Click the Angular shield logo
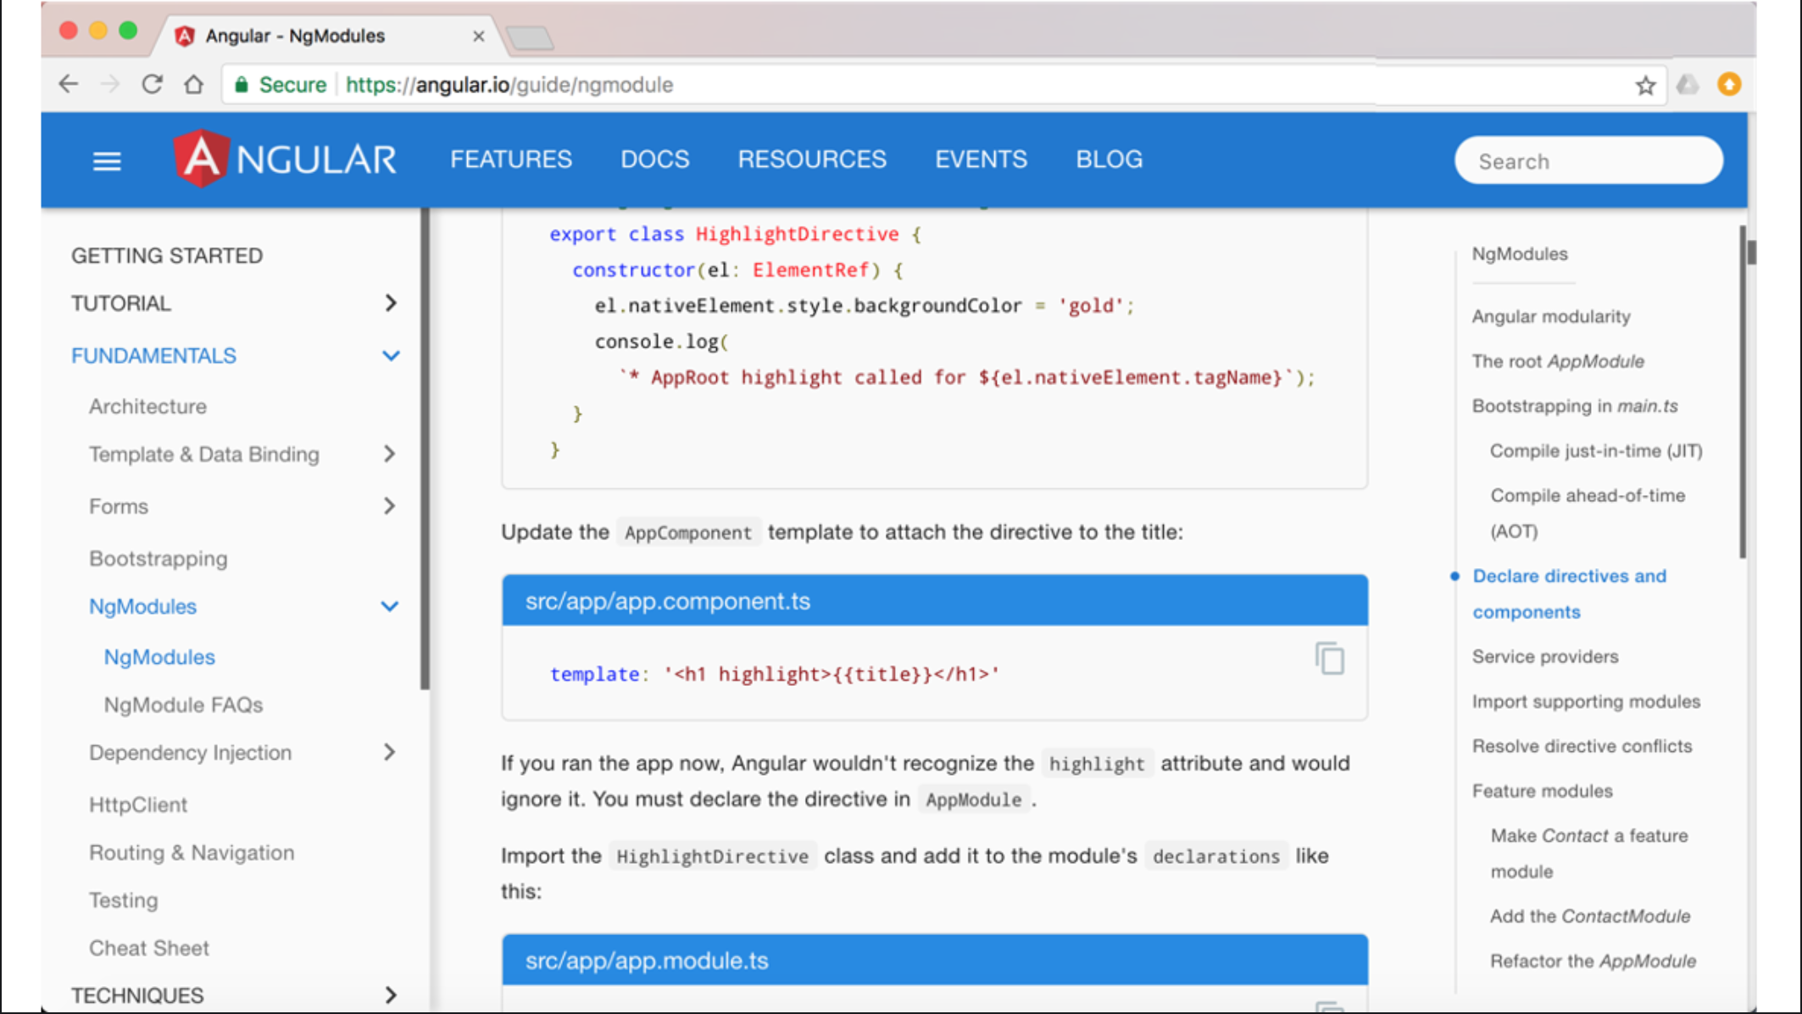Image resolution: width=1802 pixels, height=1014 pixels. (201, 159)
